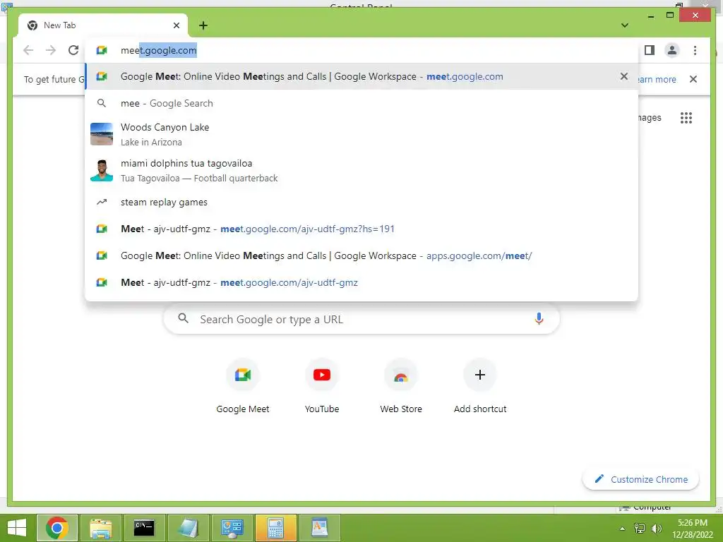
Task: Open Chrome's three-dot menu
Action: tap(695, 50)
